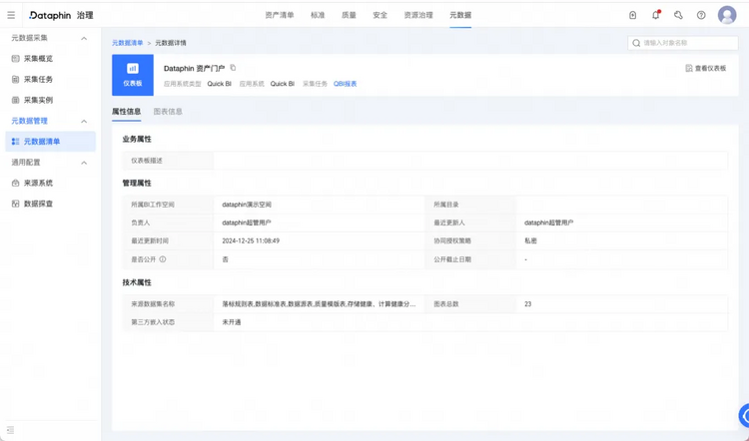Click the upload icon in top bar
749x441 pixels.
632,15
